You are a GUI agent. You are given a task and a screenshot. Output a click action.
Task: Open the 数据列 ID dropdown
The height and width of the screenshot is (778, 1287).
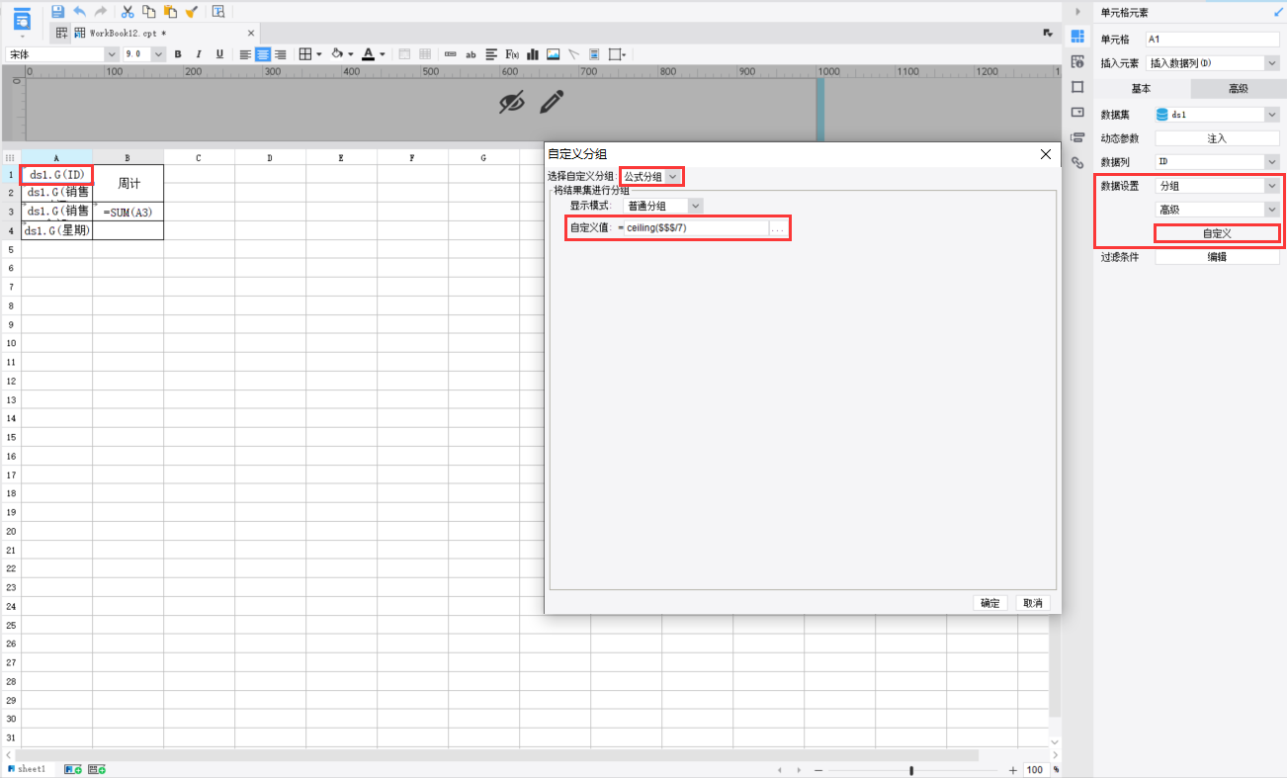pyautogui.click(x=1218, y=162)
